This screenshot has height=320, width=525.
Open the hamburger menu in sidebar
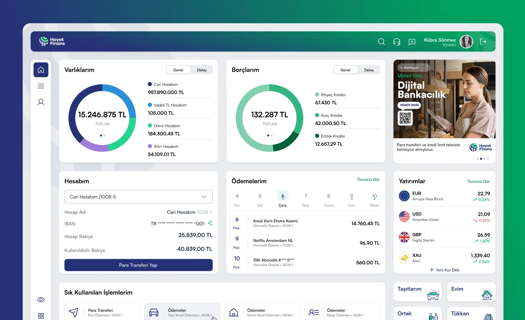tap(41, 86)
